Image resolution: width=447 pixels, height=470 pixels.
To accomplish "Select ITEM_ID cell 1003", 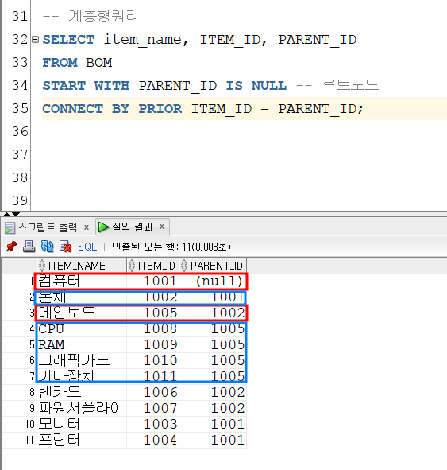I will point(153,424).
